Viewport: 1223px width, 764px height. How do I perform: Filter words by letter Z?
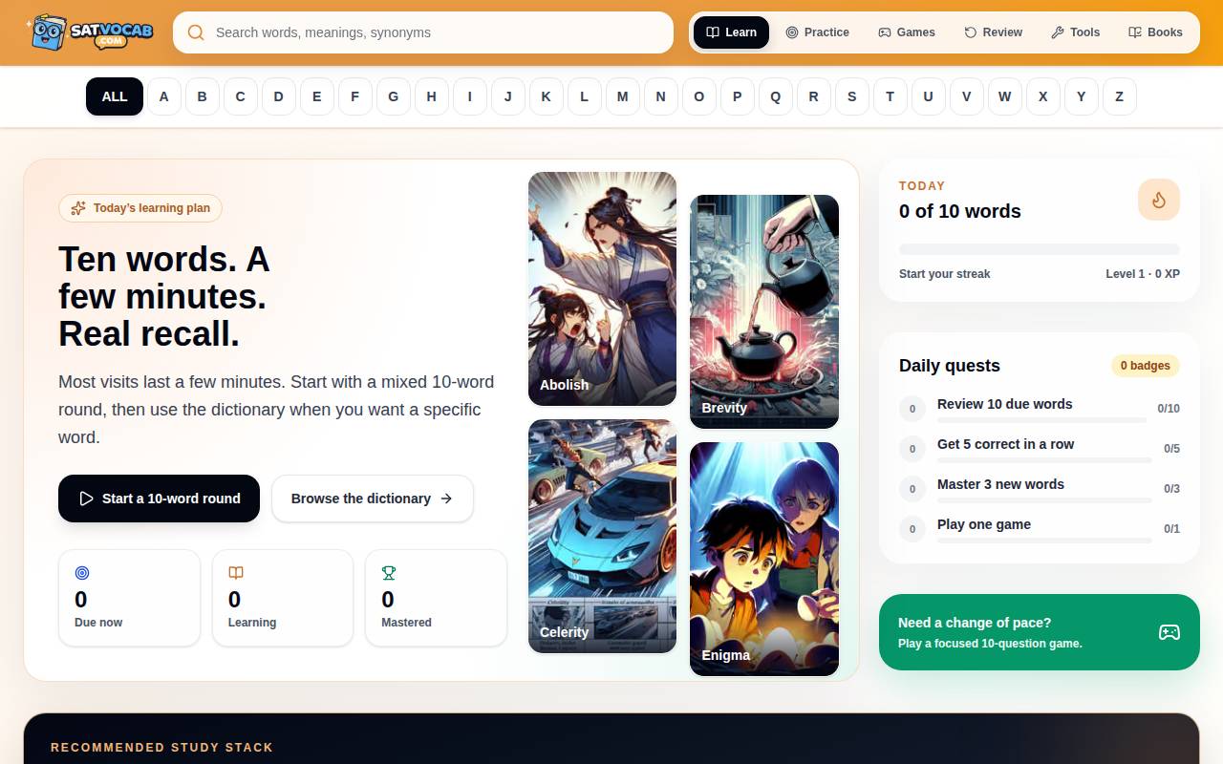1120,96
